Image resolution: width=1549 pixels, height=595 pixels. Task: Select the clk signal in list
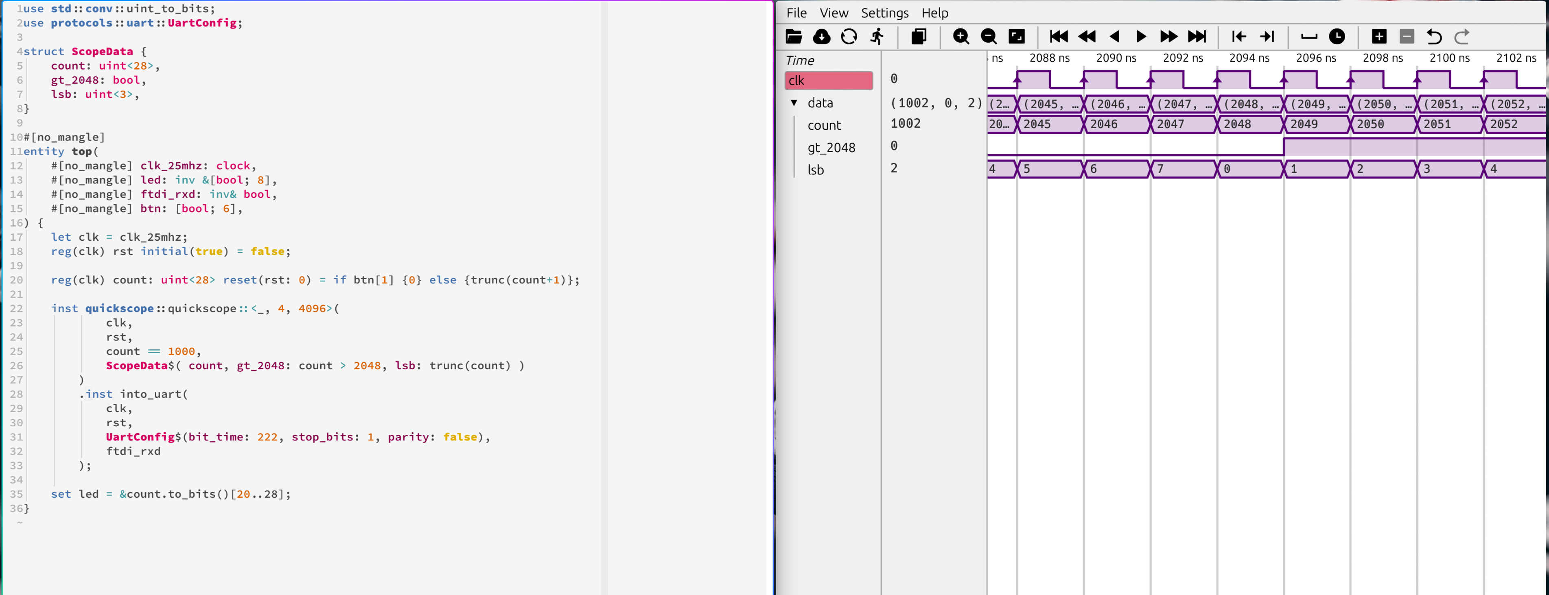[828, 81]
